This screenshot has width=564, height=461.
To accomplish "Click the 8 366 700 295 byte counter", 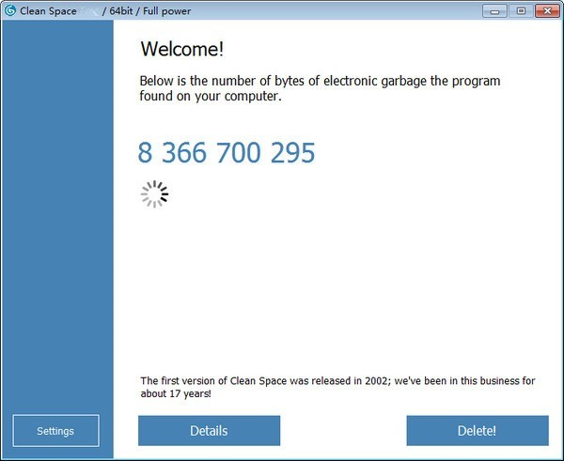I will pyautogui.click(x=227, y=153).
